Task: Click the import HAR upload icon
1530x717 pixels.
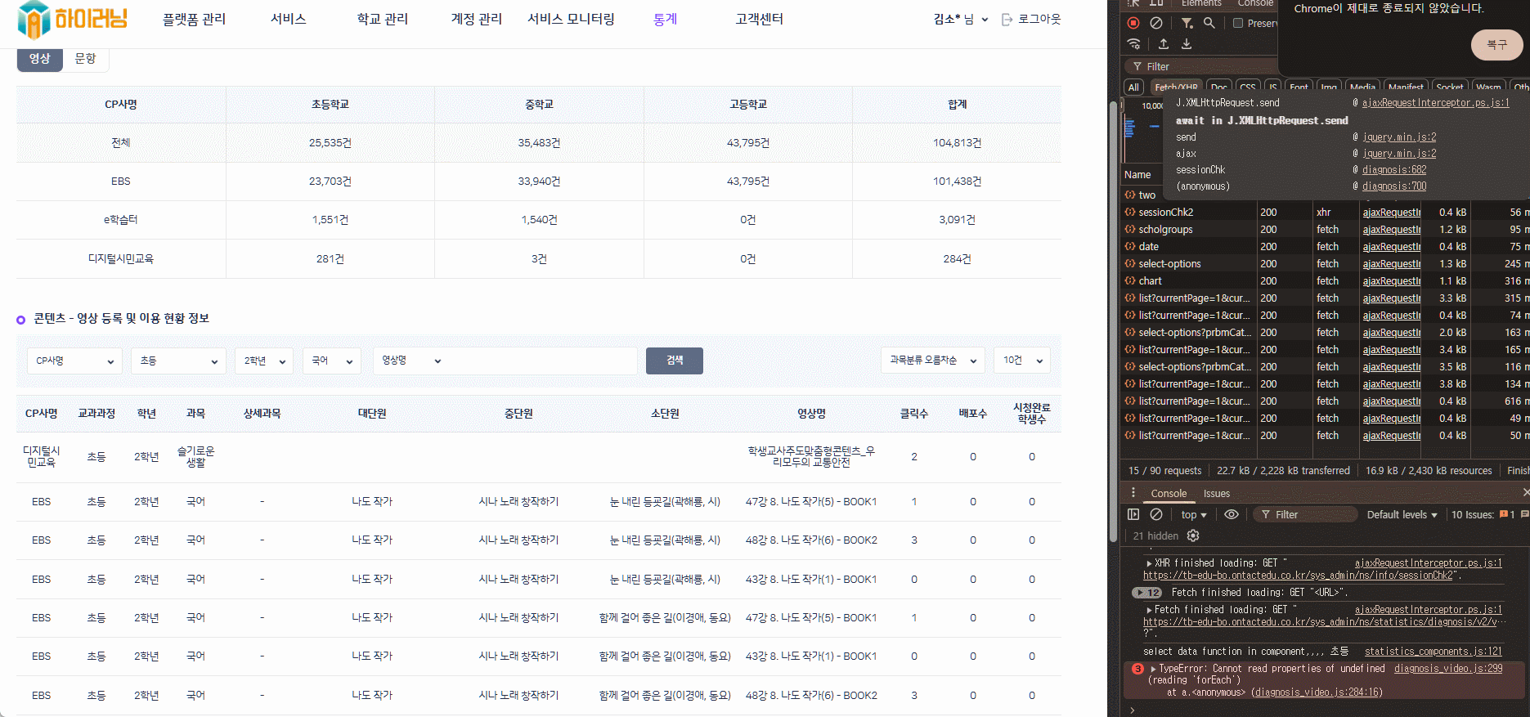Action: 1164,44
